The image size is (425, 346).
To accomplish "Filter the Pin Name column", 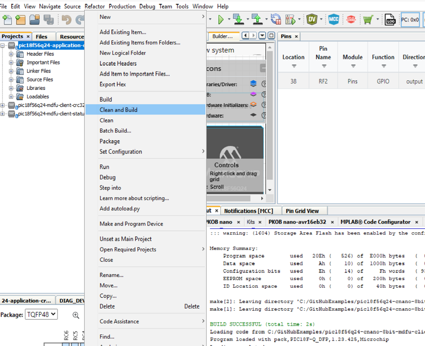I will (x=324, y=66).
